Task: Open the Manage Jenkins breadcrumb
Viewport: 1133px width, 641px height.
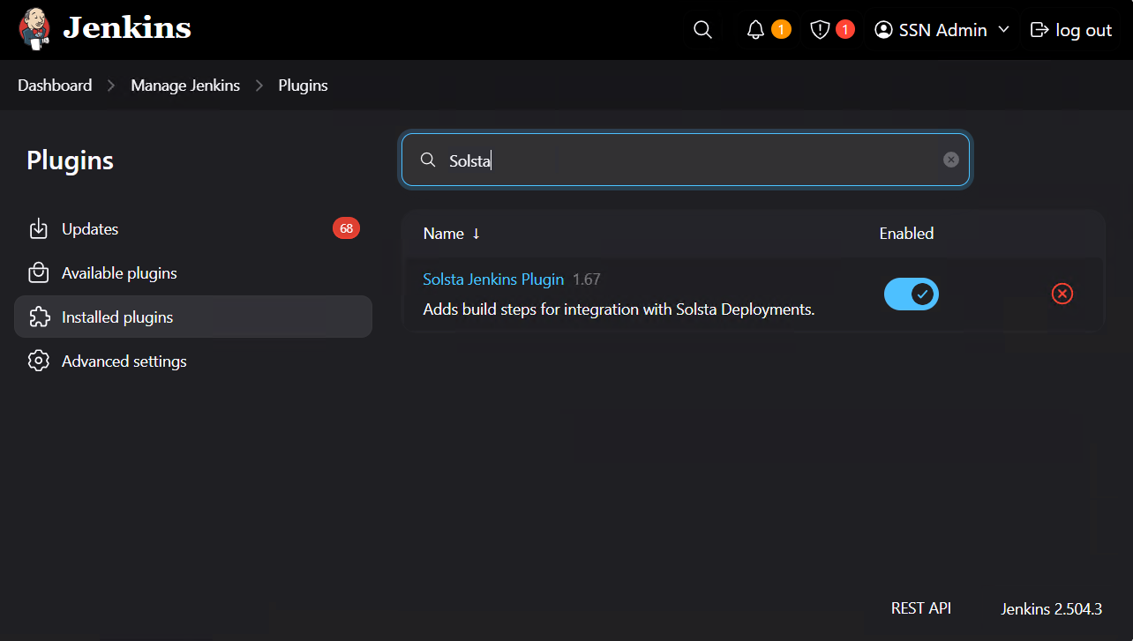Action: tap(185, 86)
